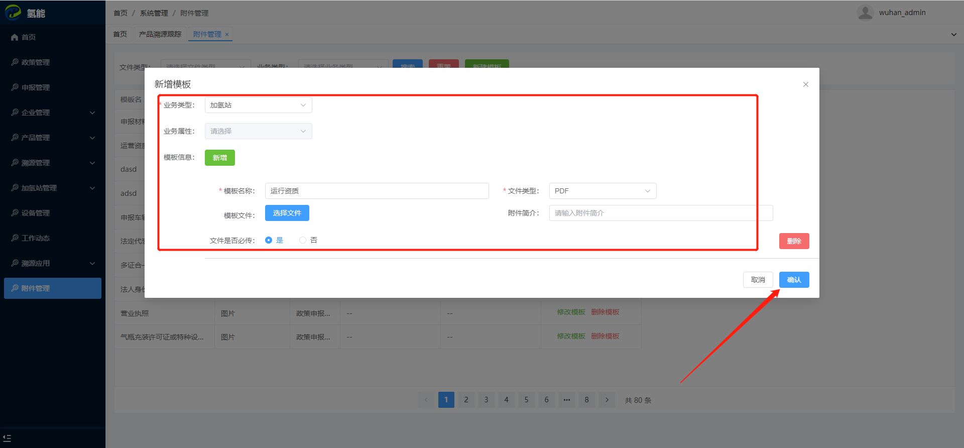Go to pagination page 6

click(x=547, y=400)
